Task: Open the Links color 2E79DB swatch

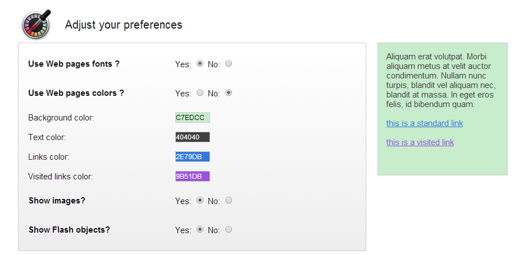Action: pos(193,157)
